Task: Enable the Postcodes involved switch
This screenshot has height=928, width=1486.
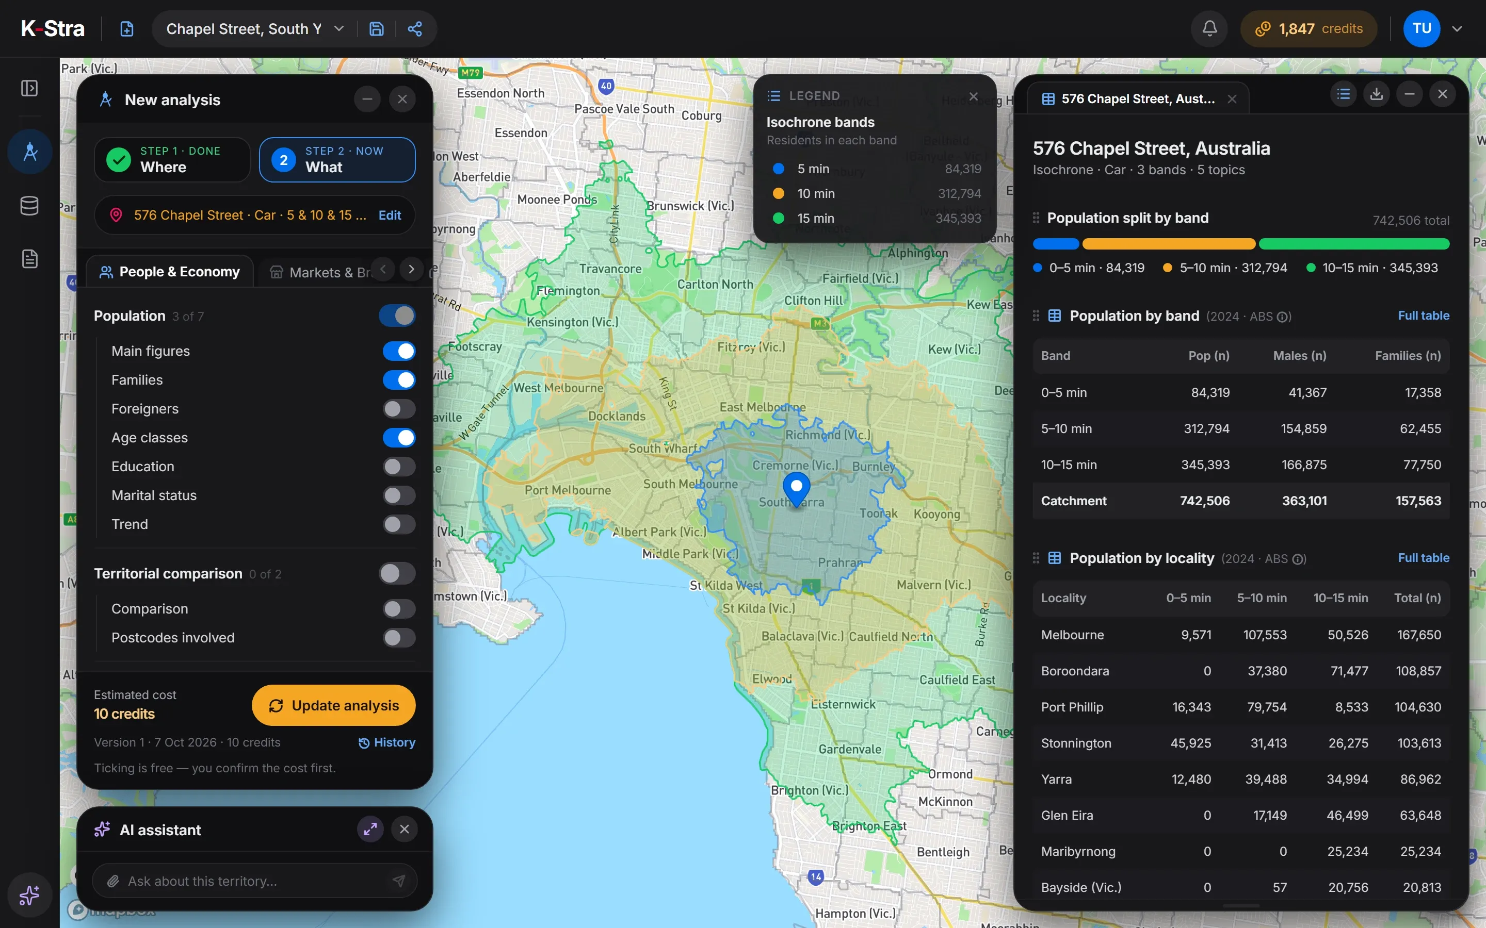Action: click(x=399, y=638)
